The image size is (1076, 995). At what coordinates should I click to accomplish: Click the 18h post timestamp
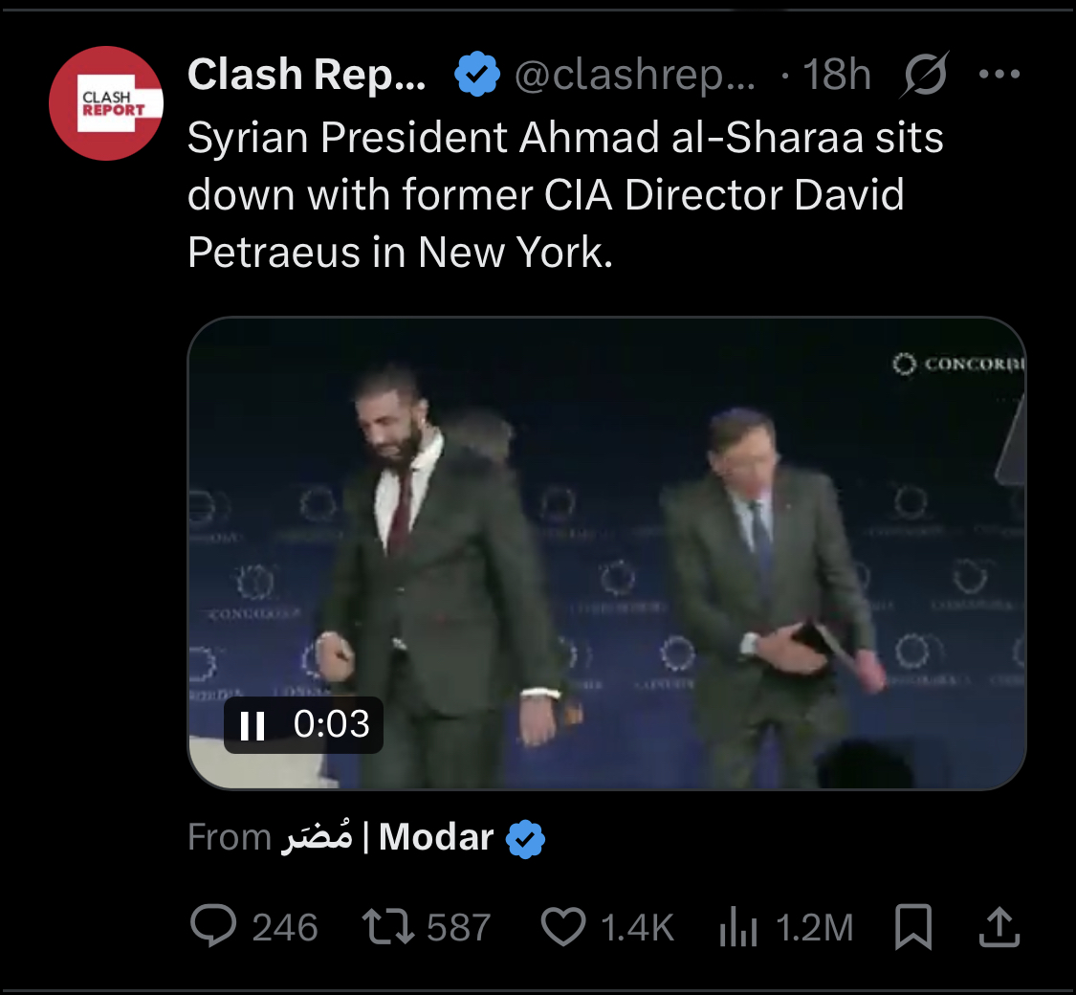coord(836,74)
